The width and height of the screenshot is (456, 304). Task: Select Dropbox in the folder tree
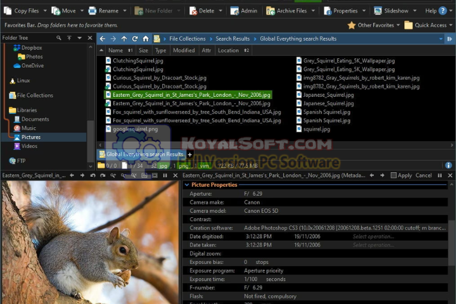[x=32, y=47]
